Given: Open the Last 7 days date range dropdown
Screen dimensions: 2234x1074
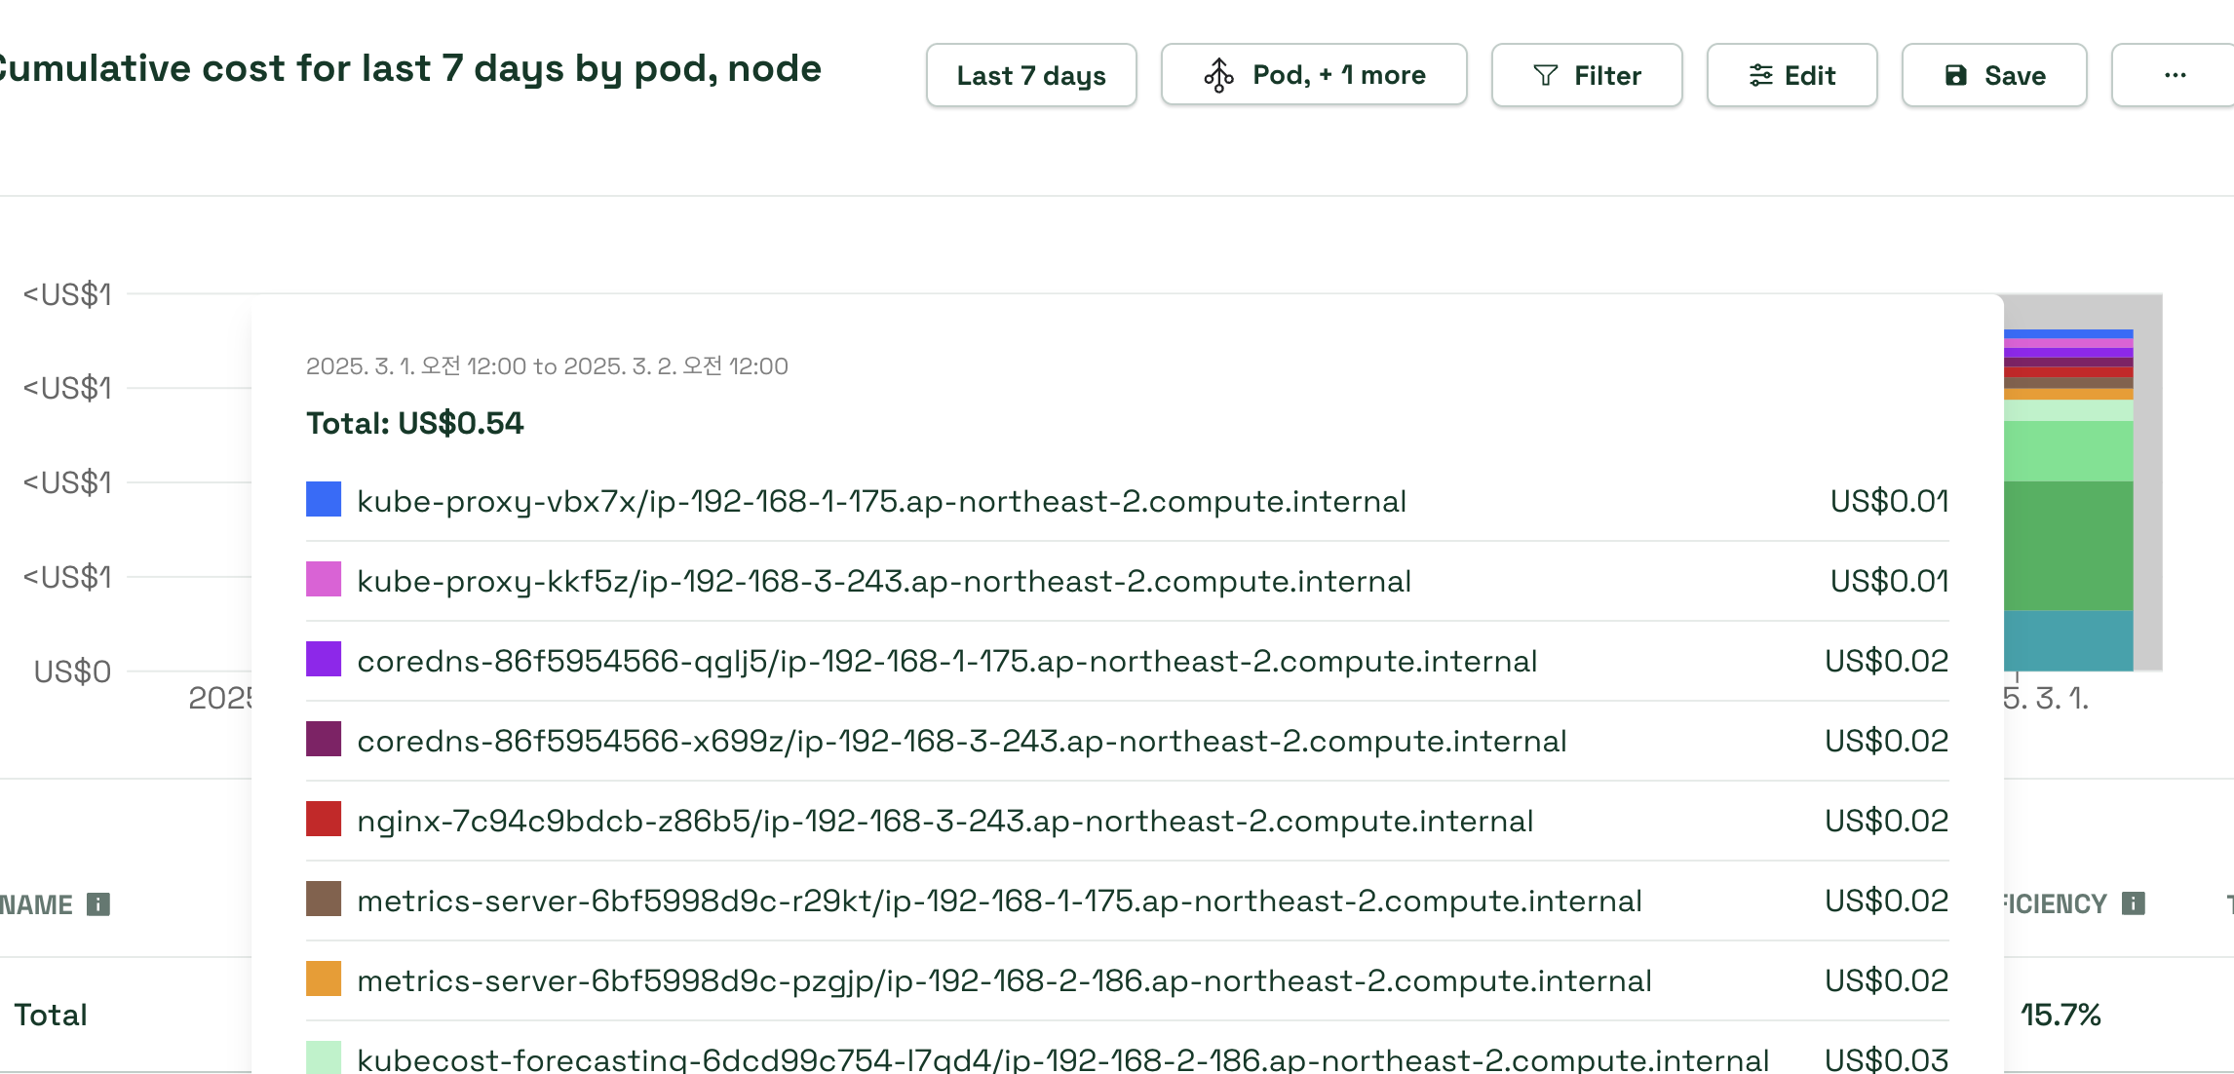Looking at the screenshot, I should [1031, 75].
